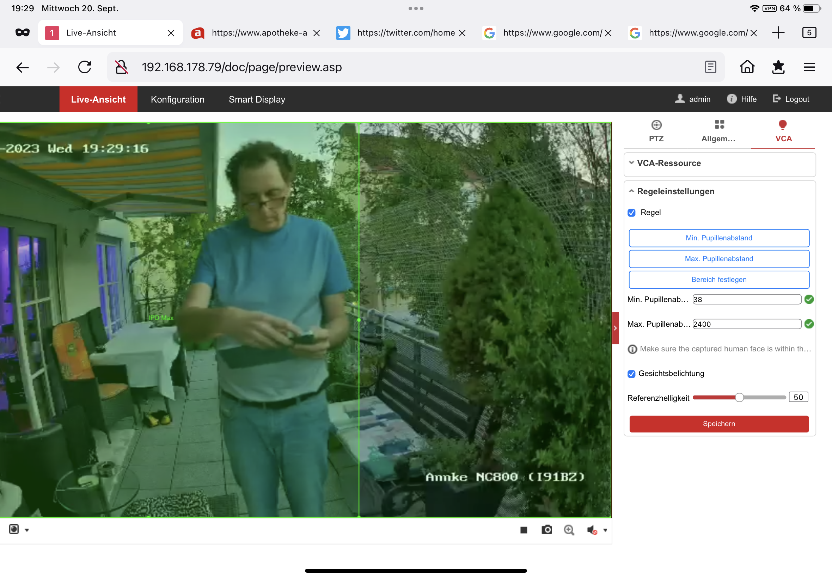
Task: Stop the live view stream
Action: tap(524, 530)
